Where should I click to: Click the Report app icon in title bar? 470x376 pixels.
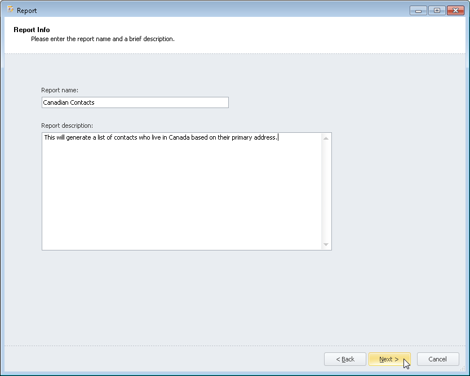(10, 10)
